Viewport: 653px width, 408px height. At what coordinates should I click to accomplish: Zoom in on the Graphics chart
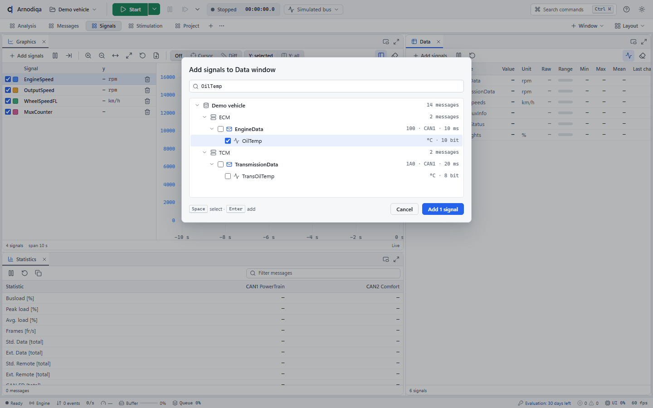(88, 56)
